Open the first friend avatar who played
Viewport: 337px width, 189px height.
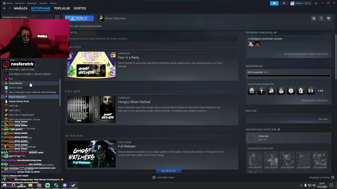(251, 44)
